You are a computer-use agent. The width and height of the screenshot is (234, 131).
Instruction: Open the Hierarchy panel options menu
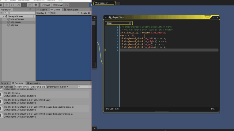(x=33, y=9)
